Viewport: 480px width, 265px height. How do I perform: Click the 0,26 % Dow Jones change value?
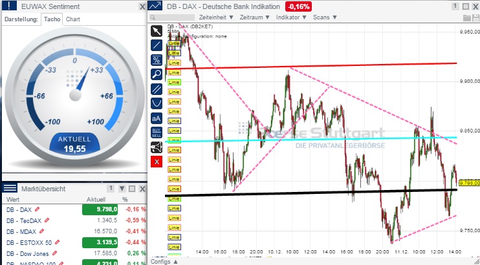(137, 253)
